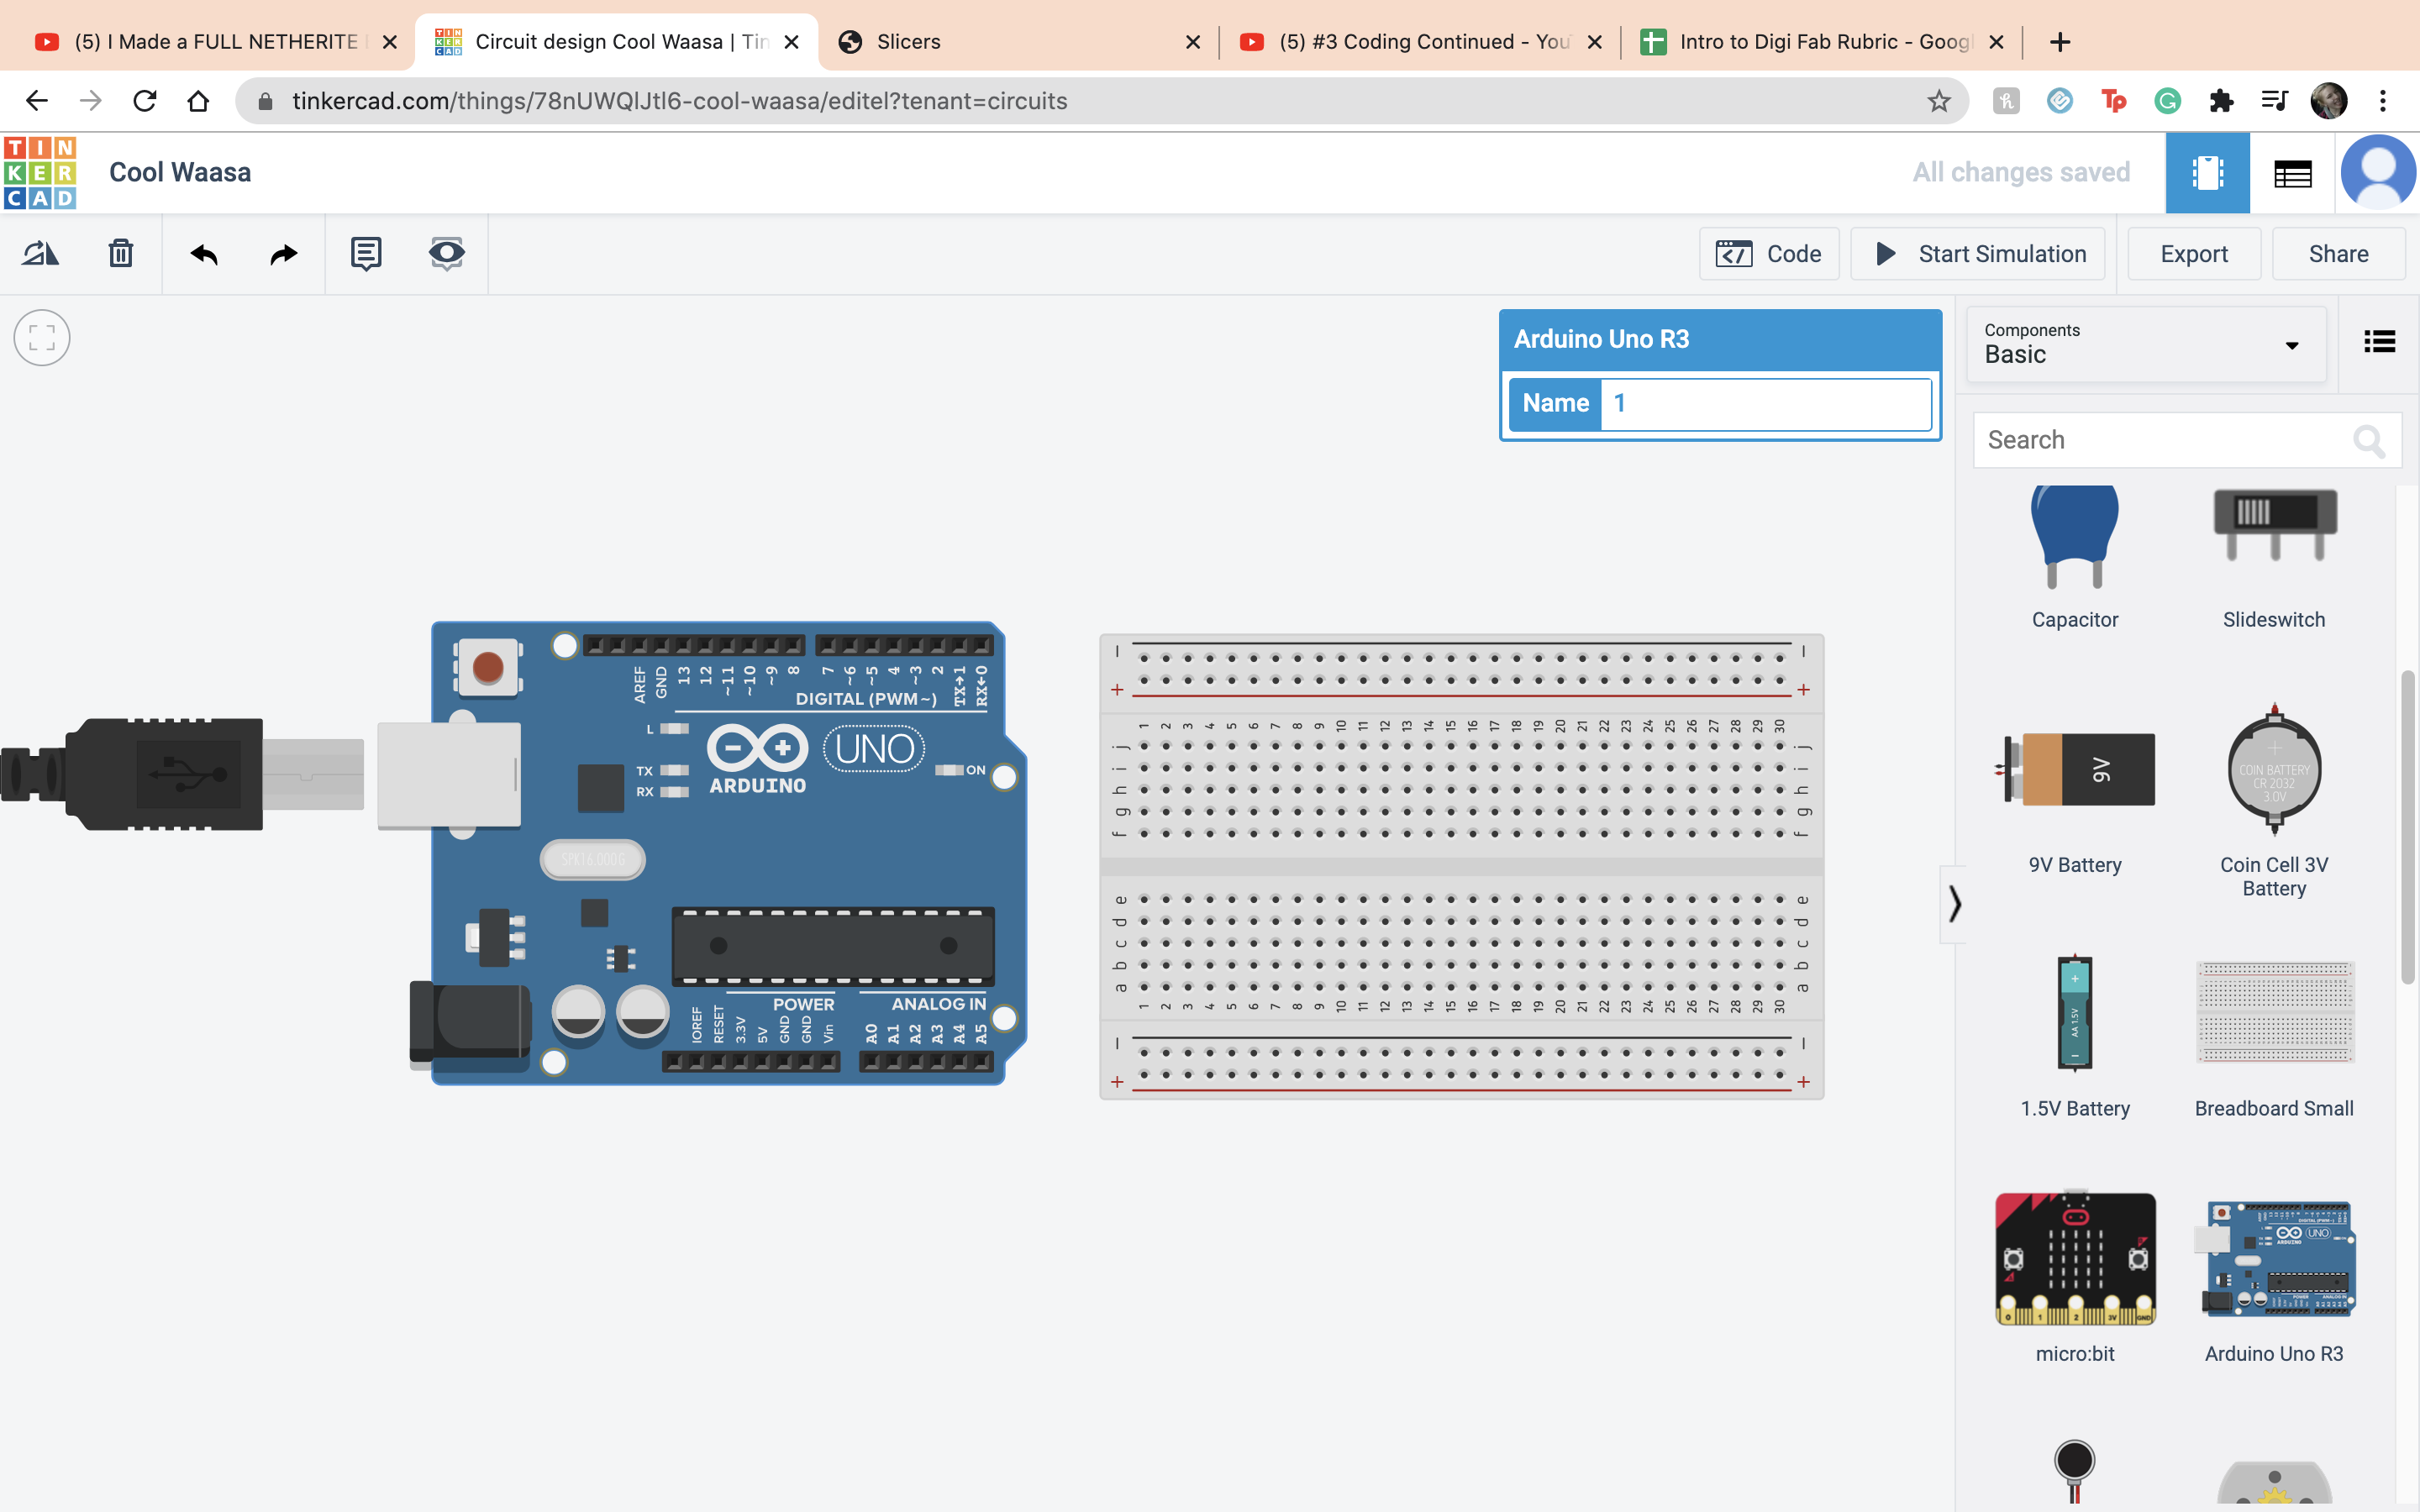Redo the last action
Image resolution: width=2420 pixels, height=1512 pixels.
(x=284, y=254)
